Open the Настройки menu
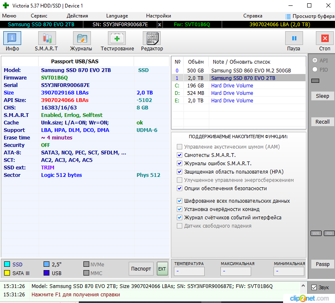The height and width of the screenshot is (303, 335). (x=159, y=16)
